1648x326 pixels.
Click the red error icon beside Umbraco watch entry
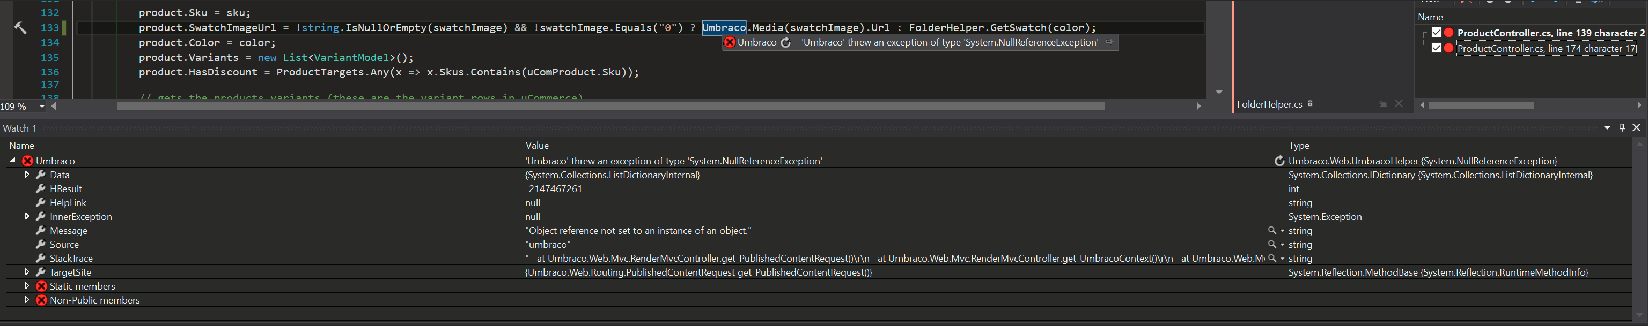[x=27, y=161]
